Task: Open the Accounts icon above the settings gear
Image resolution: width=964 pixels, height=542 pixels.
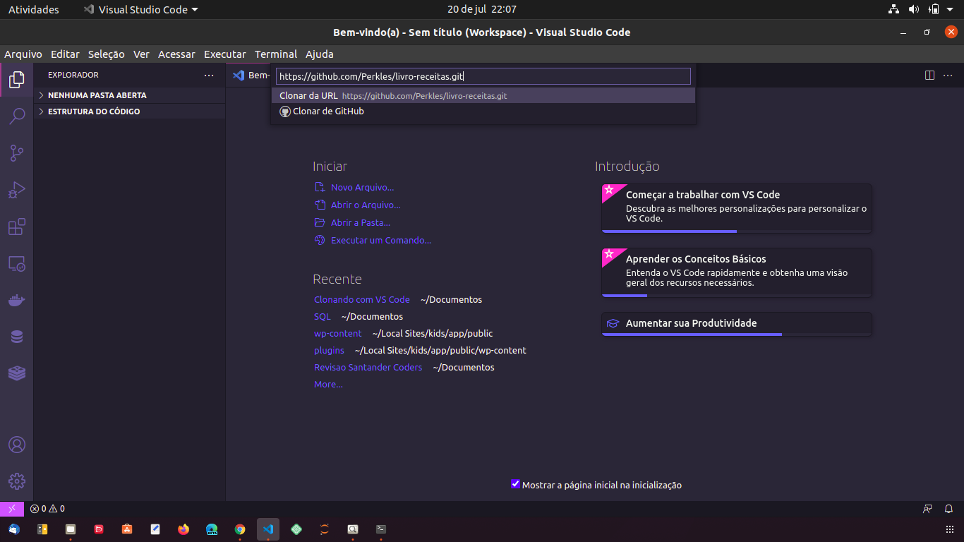Action: [x=16, y=445]
